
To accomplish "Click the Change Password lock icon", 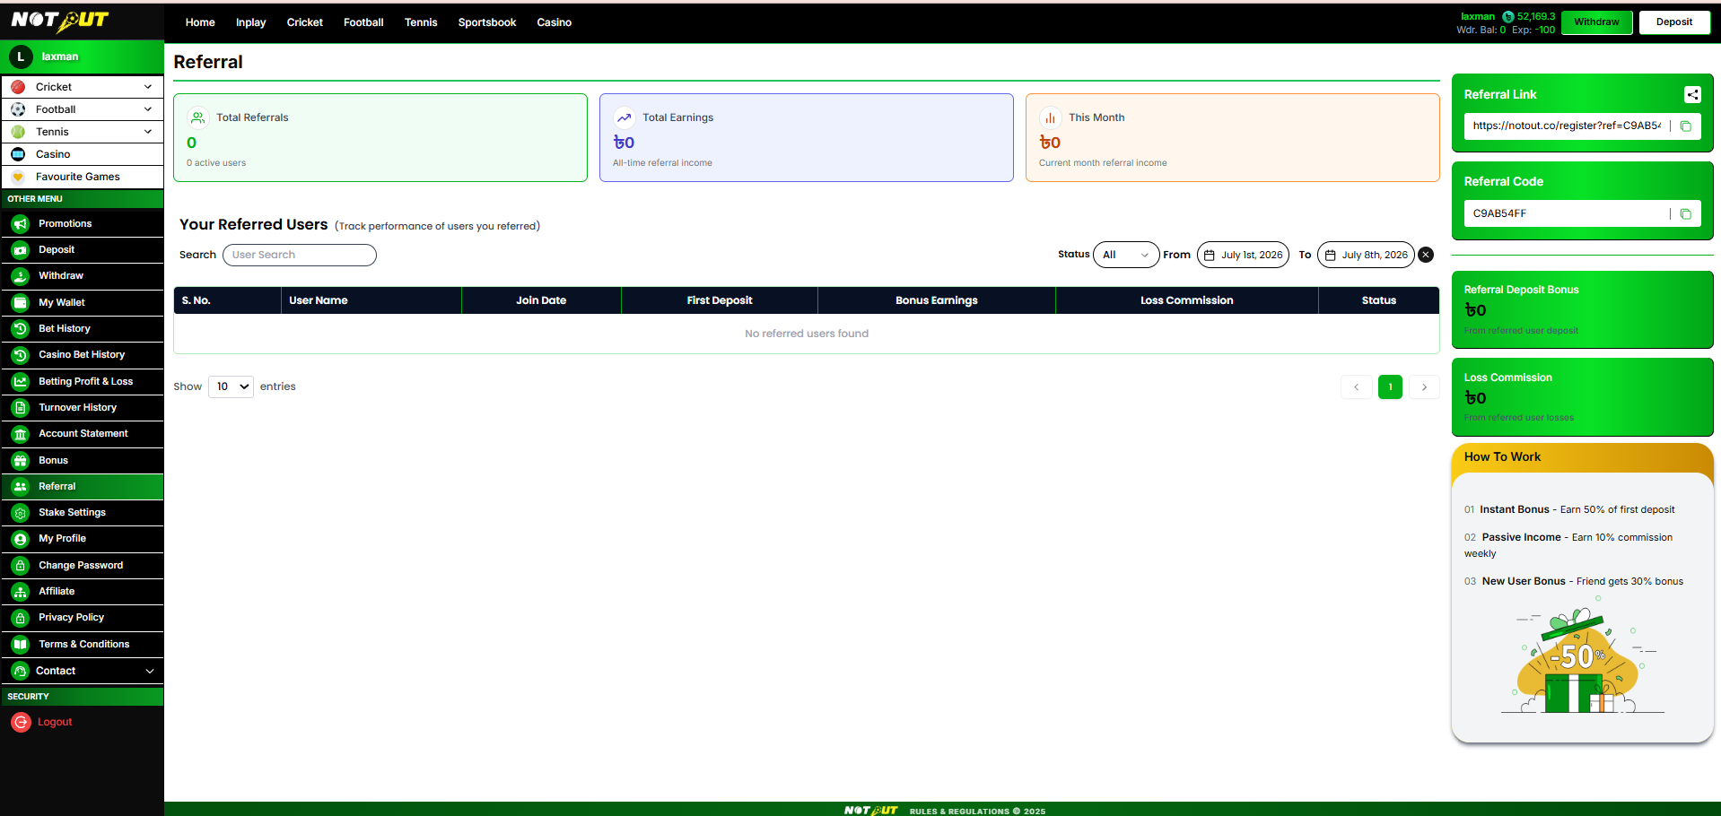I will click(x=21, y=565).
